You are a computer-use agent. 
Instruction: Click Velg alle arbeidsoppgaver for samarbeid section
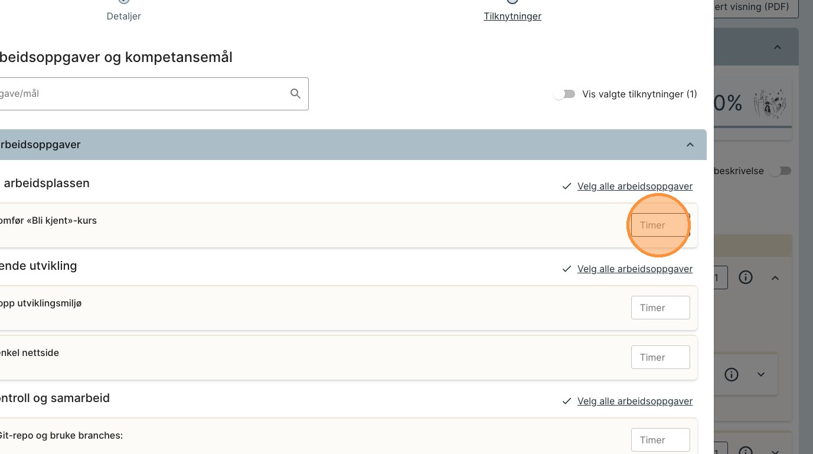(x=635, y=401)
